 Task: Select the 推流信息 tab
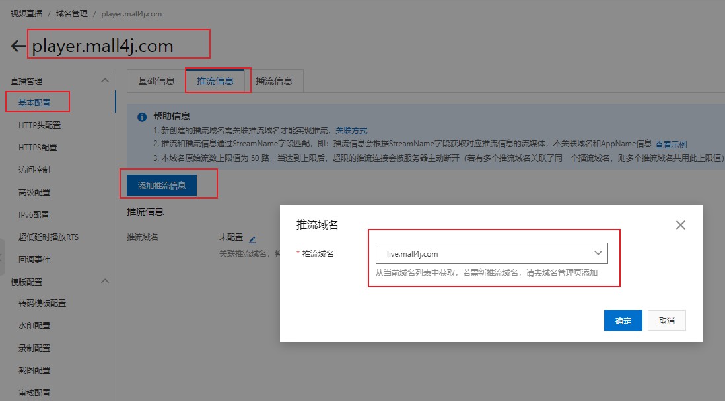(x=215, y=81)
